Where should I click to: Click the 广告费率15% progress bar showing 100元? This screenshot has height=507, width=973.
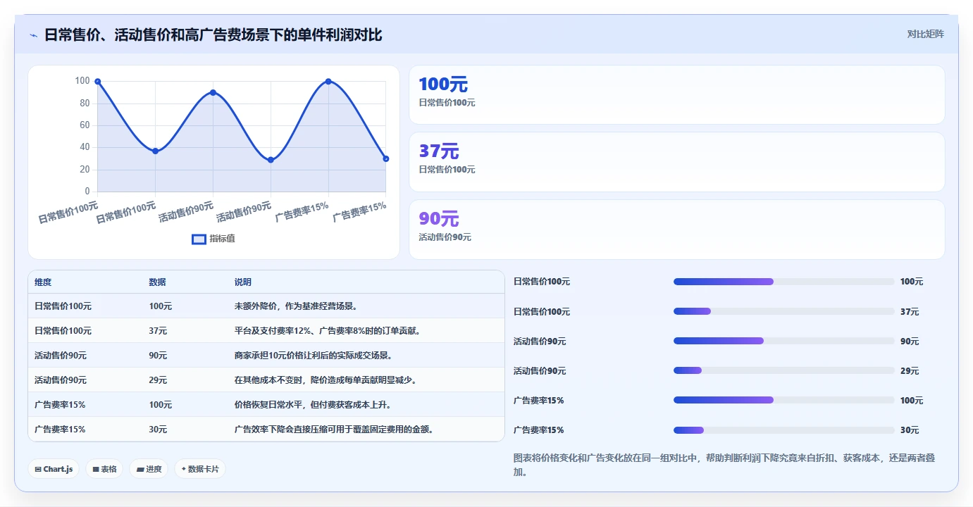click(x=783, y=400)
